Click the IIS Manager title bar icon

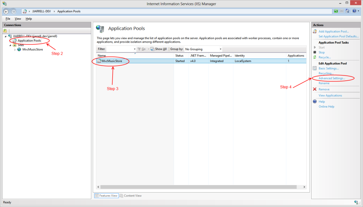tap(4, 4)
